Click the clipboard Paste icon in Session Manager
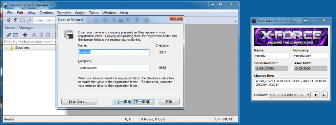Image resolution: width=336 pixels, height=125 pixels. click(48, 35)
